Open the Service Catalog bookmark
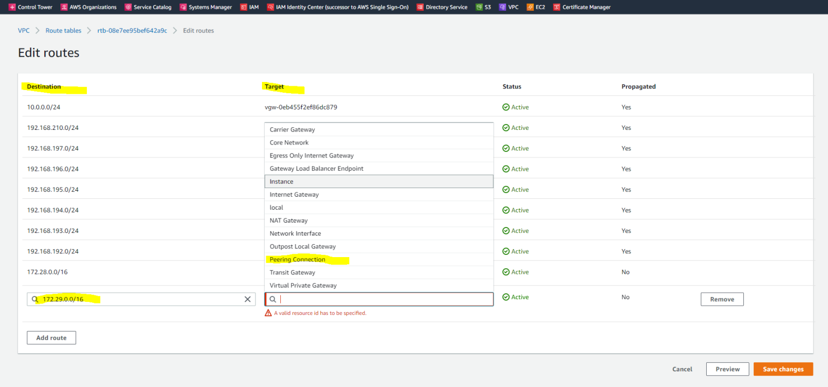The width and height of the screenshot is (828, 387). click(x=148, y=7)
